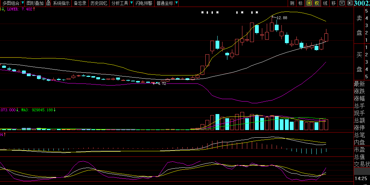The width and height of the screenshot is (370, 185).
Task: Click the 图形叠加 toolbar item
Action: point(35,3)
